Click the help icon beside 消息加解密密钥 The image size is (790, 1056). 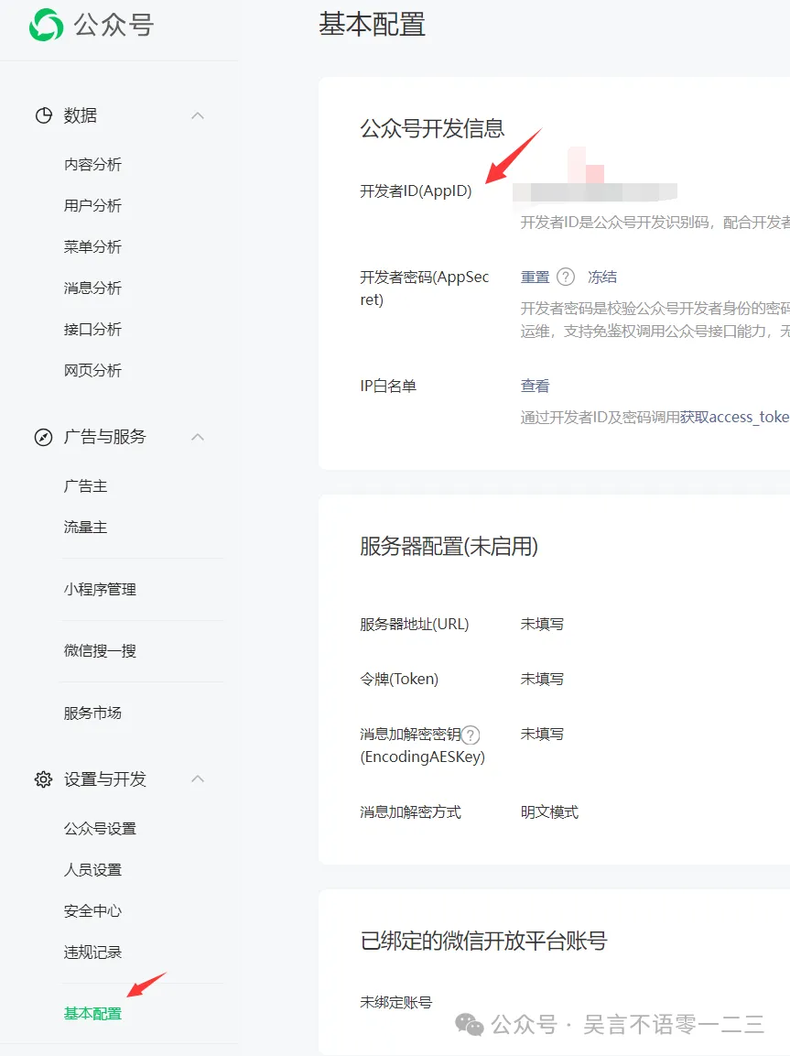tap(471, 735)
